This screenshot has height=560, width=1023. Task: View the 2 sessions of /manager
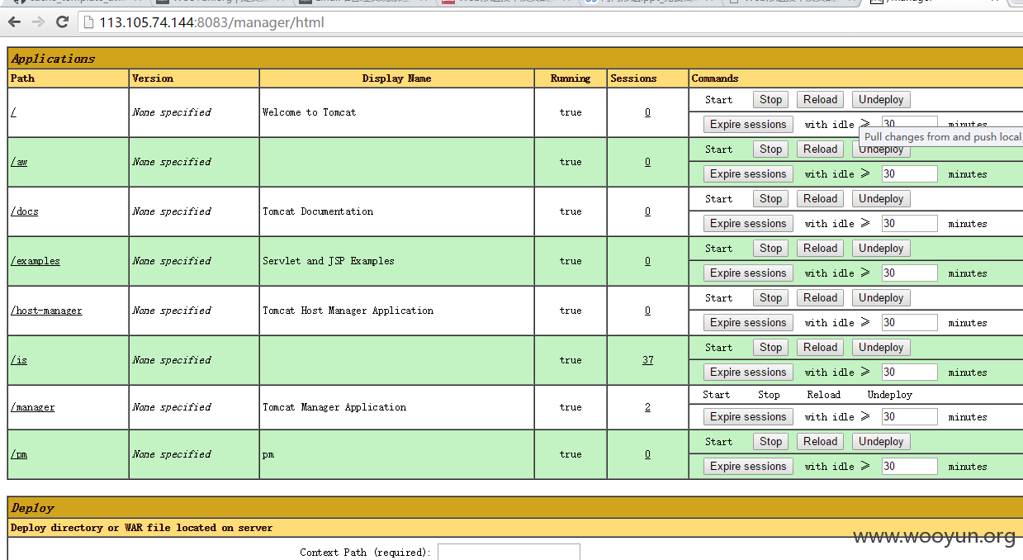tap(647, 407)
